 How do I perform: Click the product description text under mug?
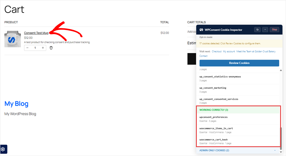[x=57, y=42]
